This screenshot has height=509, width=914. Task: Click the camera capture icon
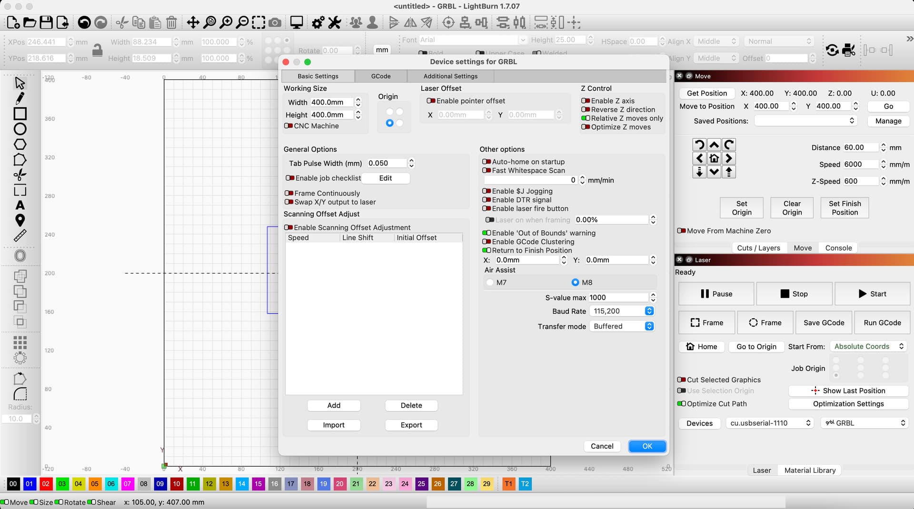pos(275,22)
